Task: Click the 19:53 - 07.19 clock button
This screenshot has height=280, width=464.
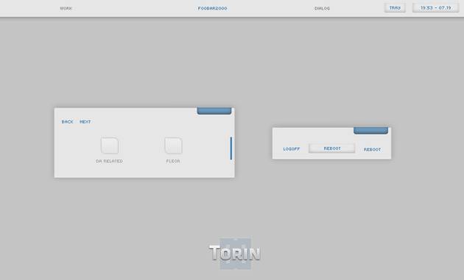Action: (435, 8)
